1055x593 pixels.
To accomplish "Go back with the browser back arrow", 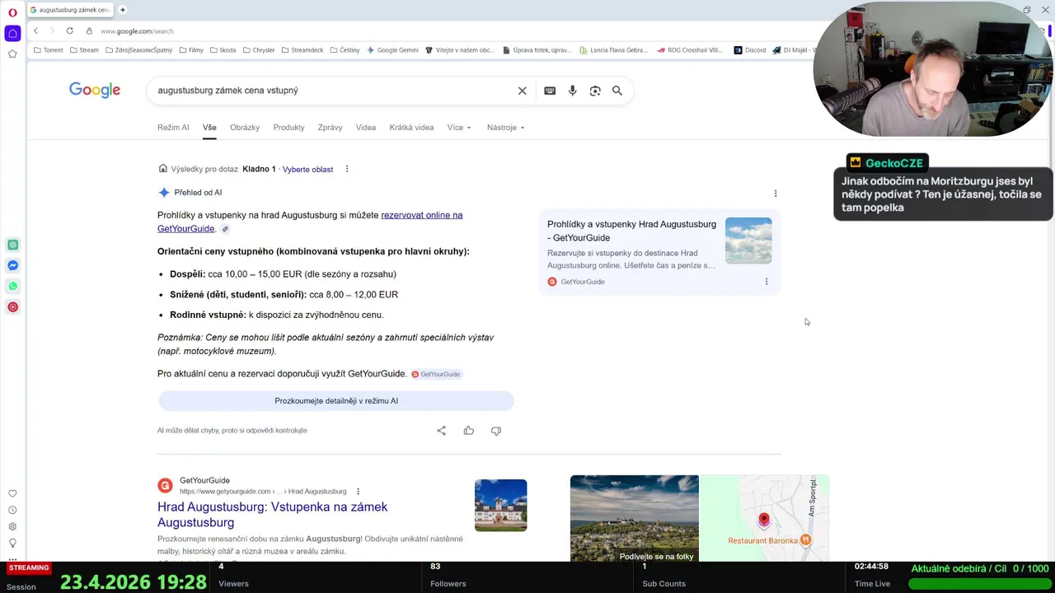I will click(x=35, y=31).
